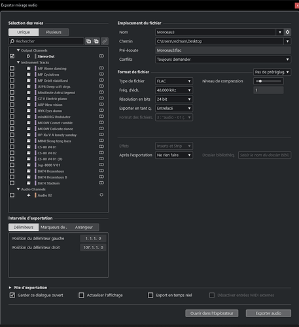
Task: Click stereo icon next to Stereo Out
Action: click(101, 56)
